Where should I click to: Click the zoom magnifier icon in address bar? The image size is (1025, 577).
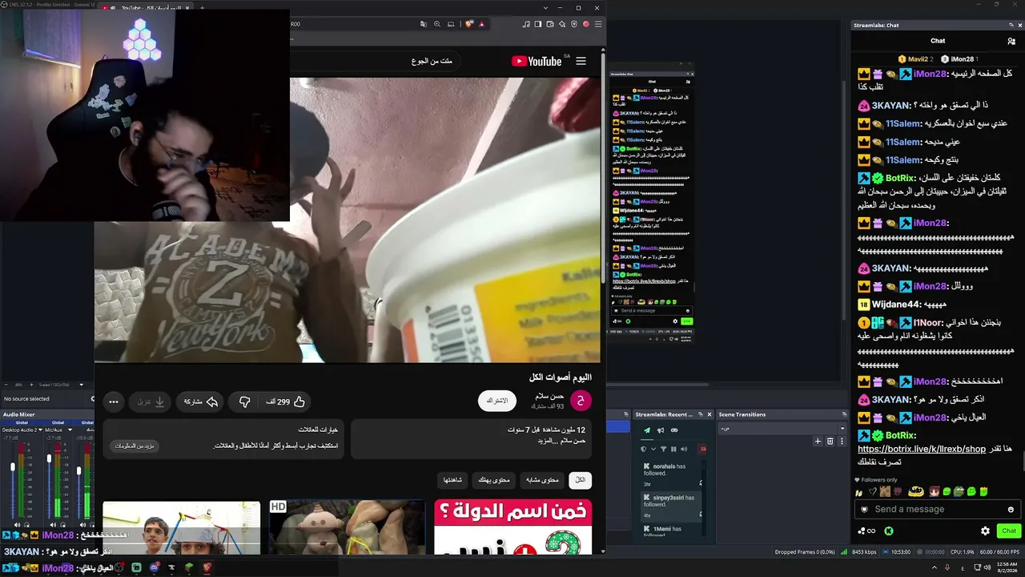click(437, 24)
